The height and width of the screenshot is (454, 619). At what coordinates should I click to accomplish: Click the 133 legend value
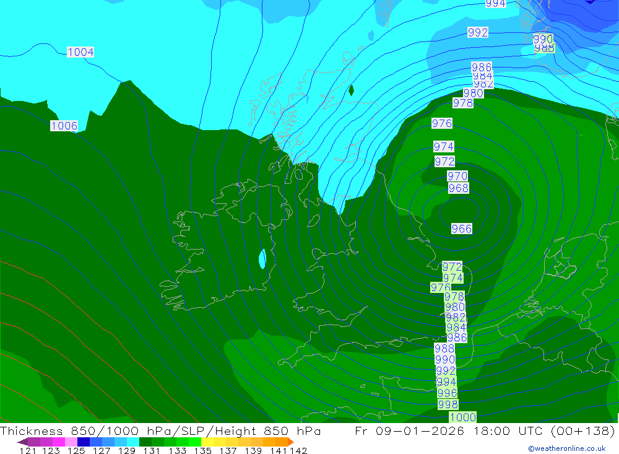177,451
